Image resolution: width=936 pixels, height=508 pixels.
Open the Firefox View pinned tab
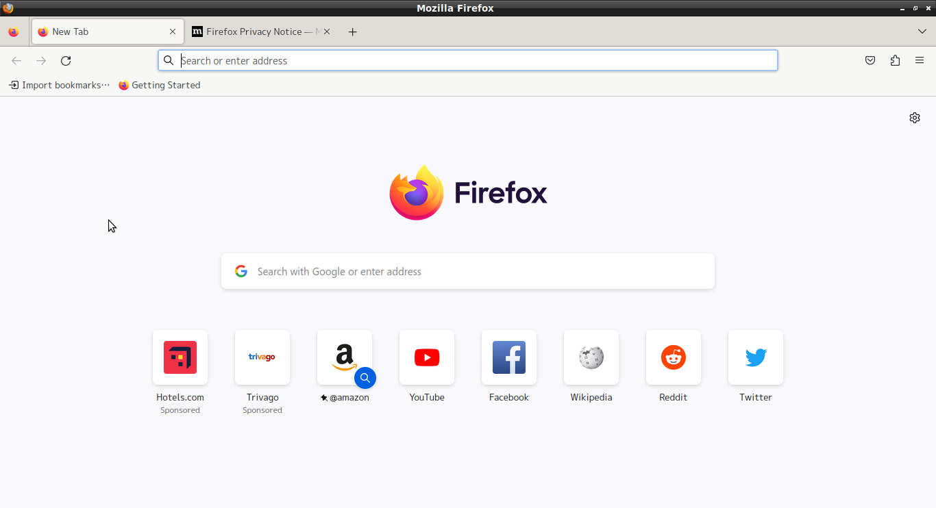point(14,31)
